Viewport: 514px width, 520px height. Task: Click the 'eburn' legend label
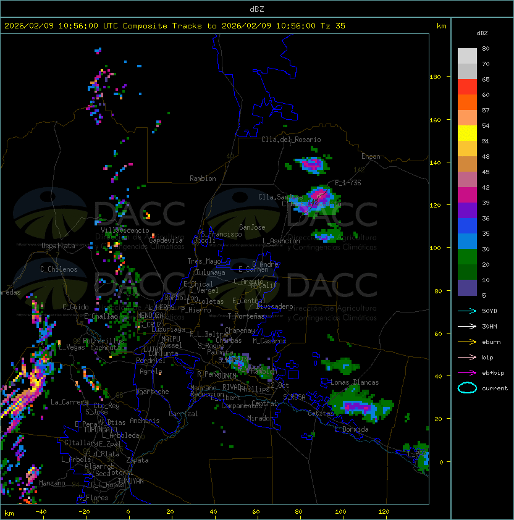491,342
